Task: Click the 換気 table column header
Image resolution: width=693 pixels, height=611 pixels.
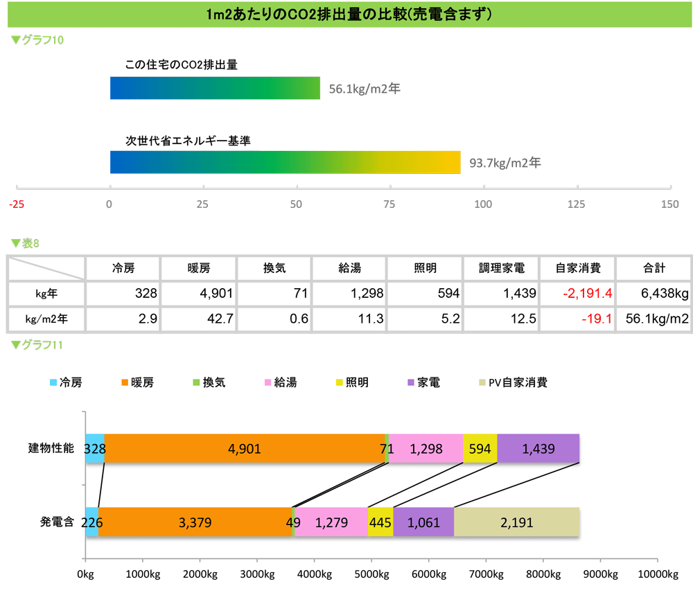Action: tap(274, 268)
